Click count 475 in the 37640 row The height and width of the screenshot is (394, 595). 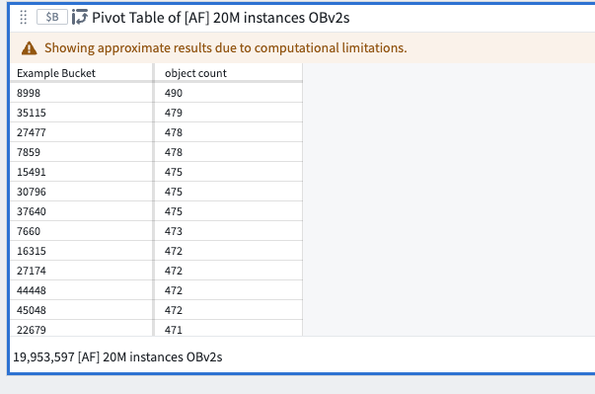(x=229, y=211)
